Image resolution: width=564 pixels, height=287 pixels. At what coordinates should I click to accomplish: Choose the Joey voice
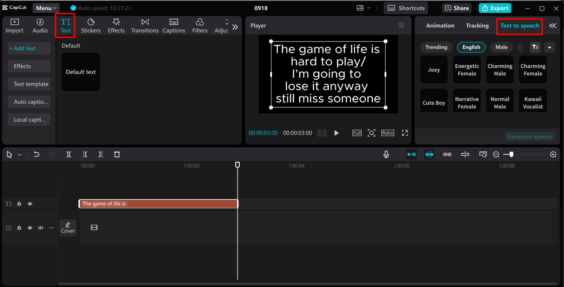434,70
